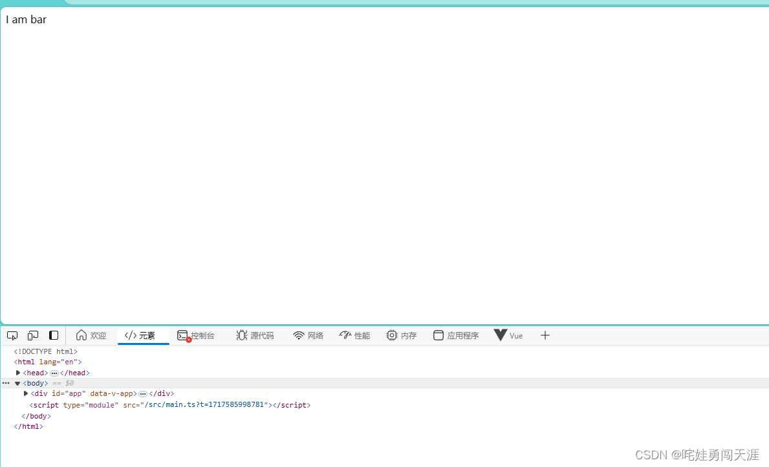
Task: Open the Vue devtools tab
Action: coord(508,336)
